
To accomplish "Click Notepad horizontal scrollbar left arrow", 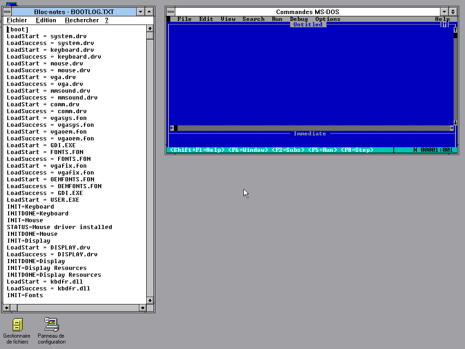I will tap(7, 308).
